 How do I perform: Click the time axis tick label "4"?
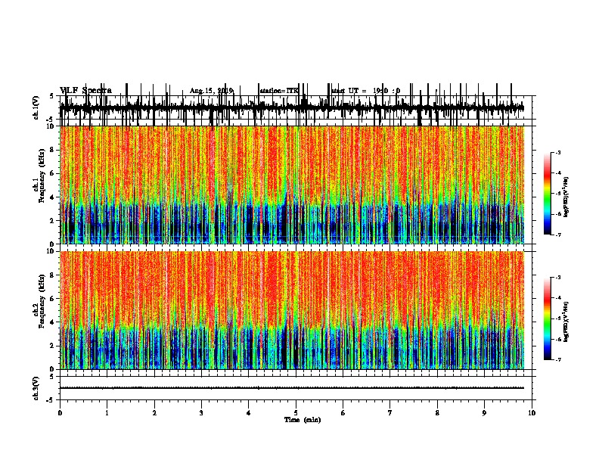249,413
